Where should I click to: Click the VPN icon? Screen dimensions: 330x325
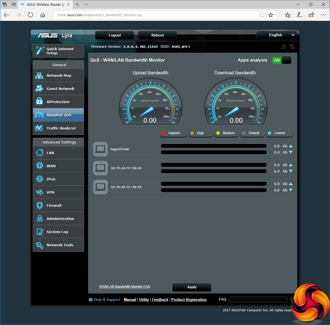(40, 192)
